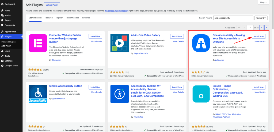The height and width of the screenshot is (132, 274).
Task: Open the One Accessibility title link
Action: point(229,38)
